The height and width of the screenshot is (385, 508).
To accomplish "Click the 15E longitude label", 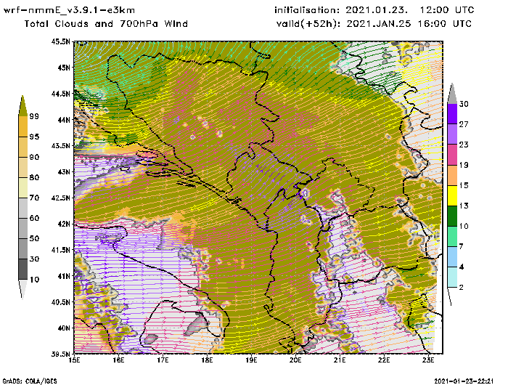I will [74, 360].
